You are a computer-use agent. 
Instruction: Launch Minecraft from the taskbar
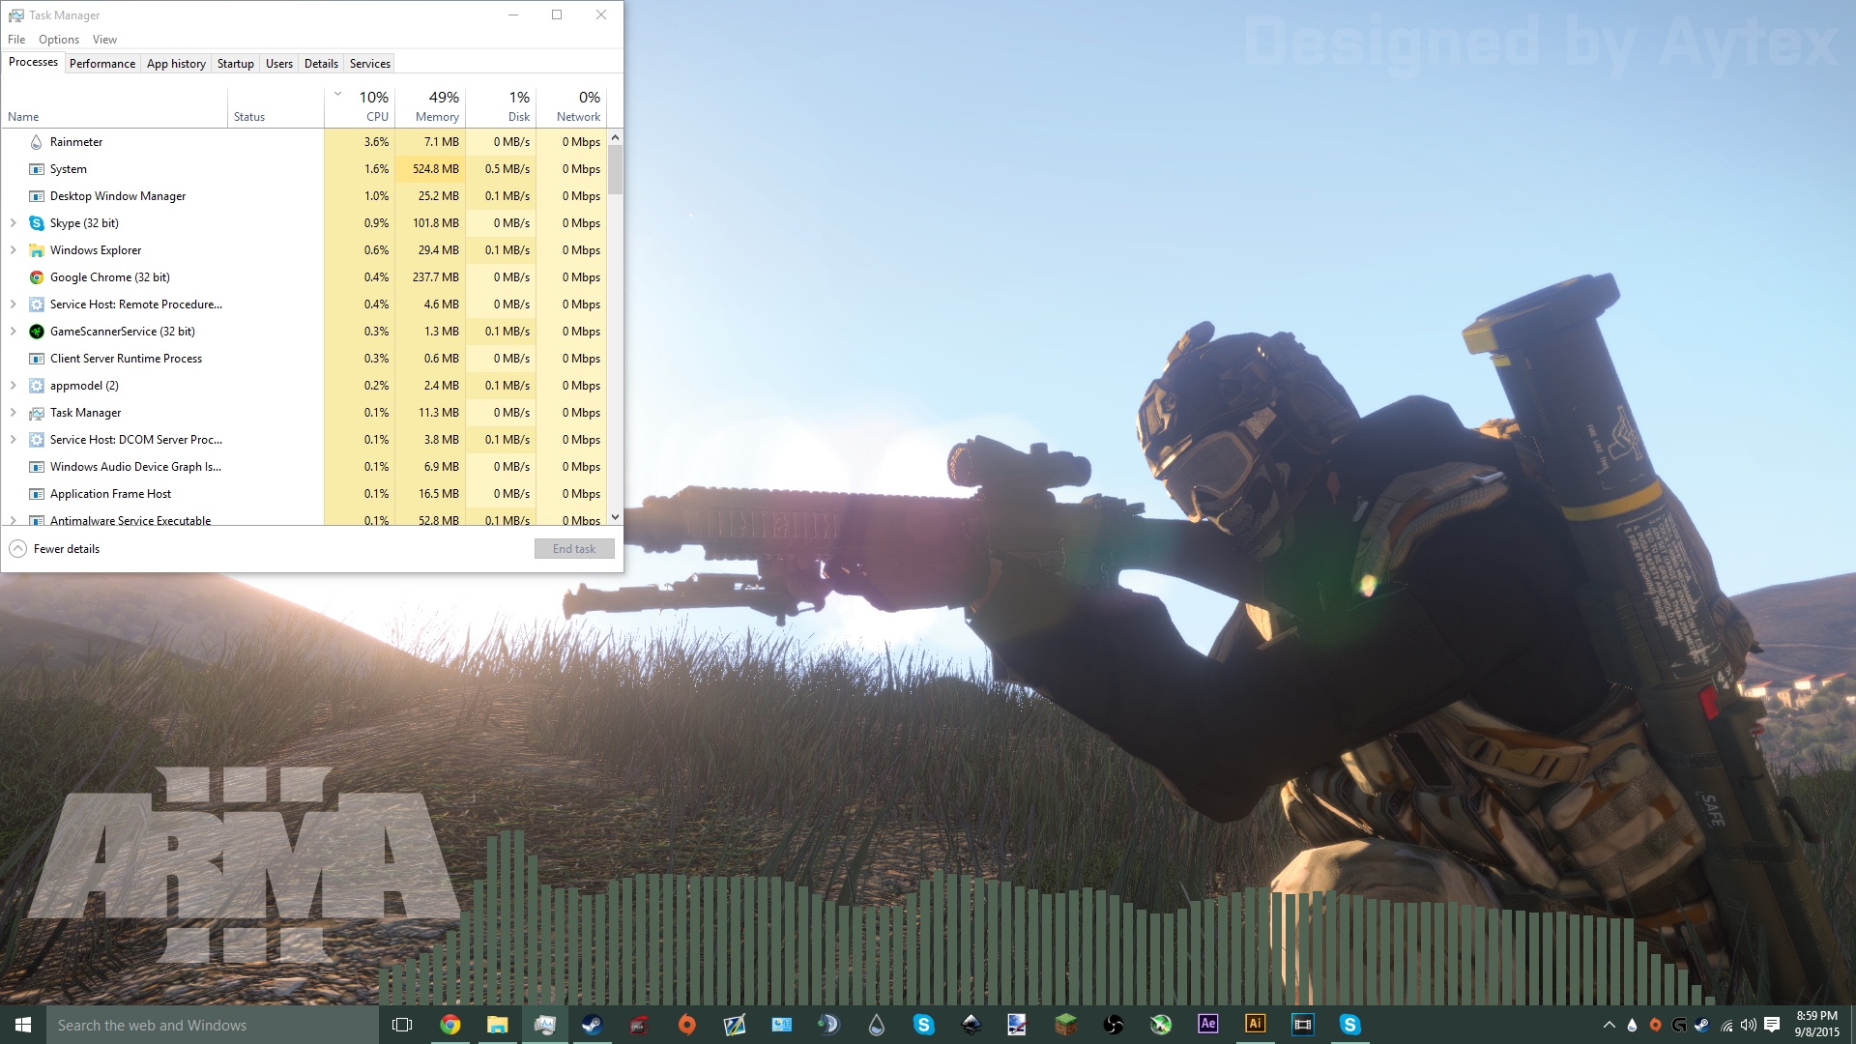[1066, 1025]
